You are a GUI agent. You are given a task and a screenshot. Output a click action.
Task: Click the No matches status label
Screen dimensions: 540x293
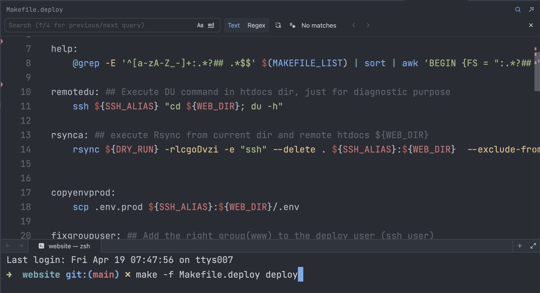[x=319, y=25]
